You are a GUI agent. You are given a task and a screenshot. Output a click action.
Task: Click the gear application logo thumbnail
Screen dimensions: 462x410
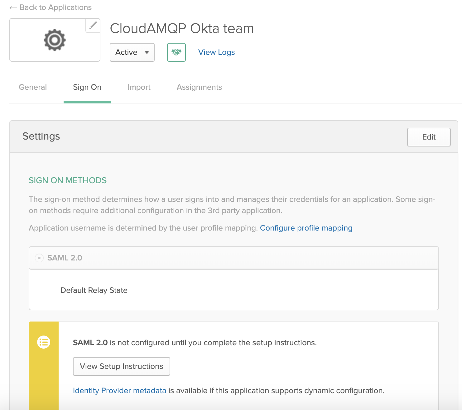[x=55, y=40]
